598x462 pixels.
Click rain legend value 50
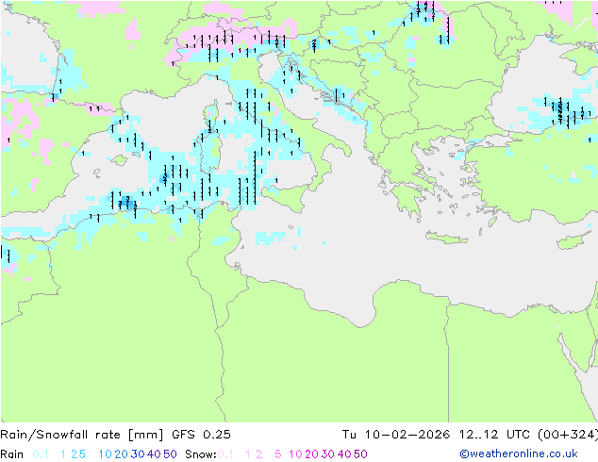pyautogui.click(x=170, y=454)
